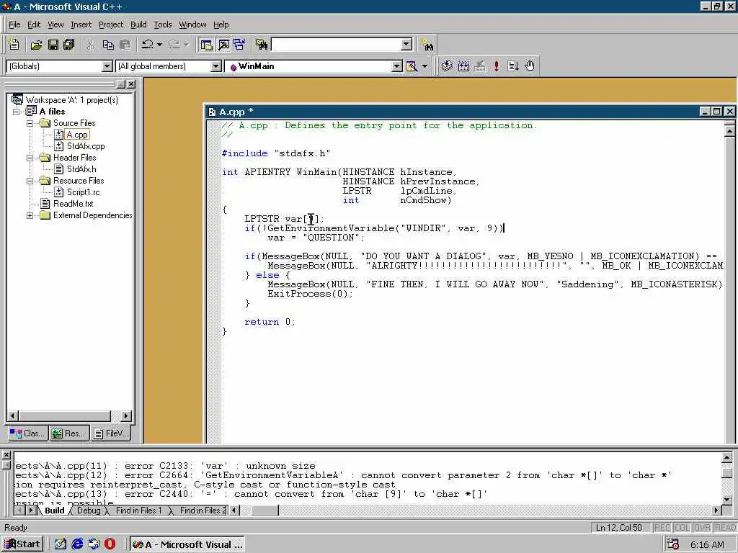Toggle the Workspace window button
738x553 pixels.
(x=206, y=45)
